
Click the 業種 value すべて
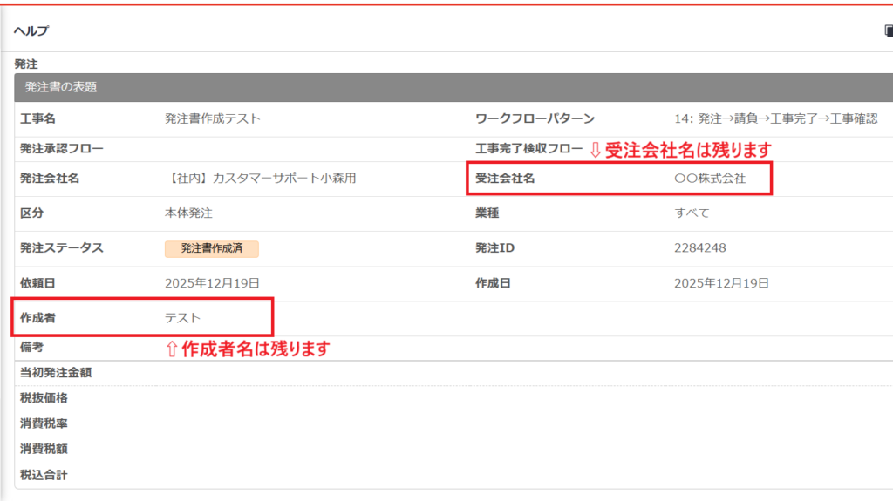coord(692,213)
